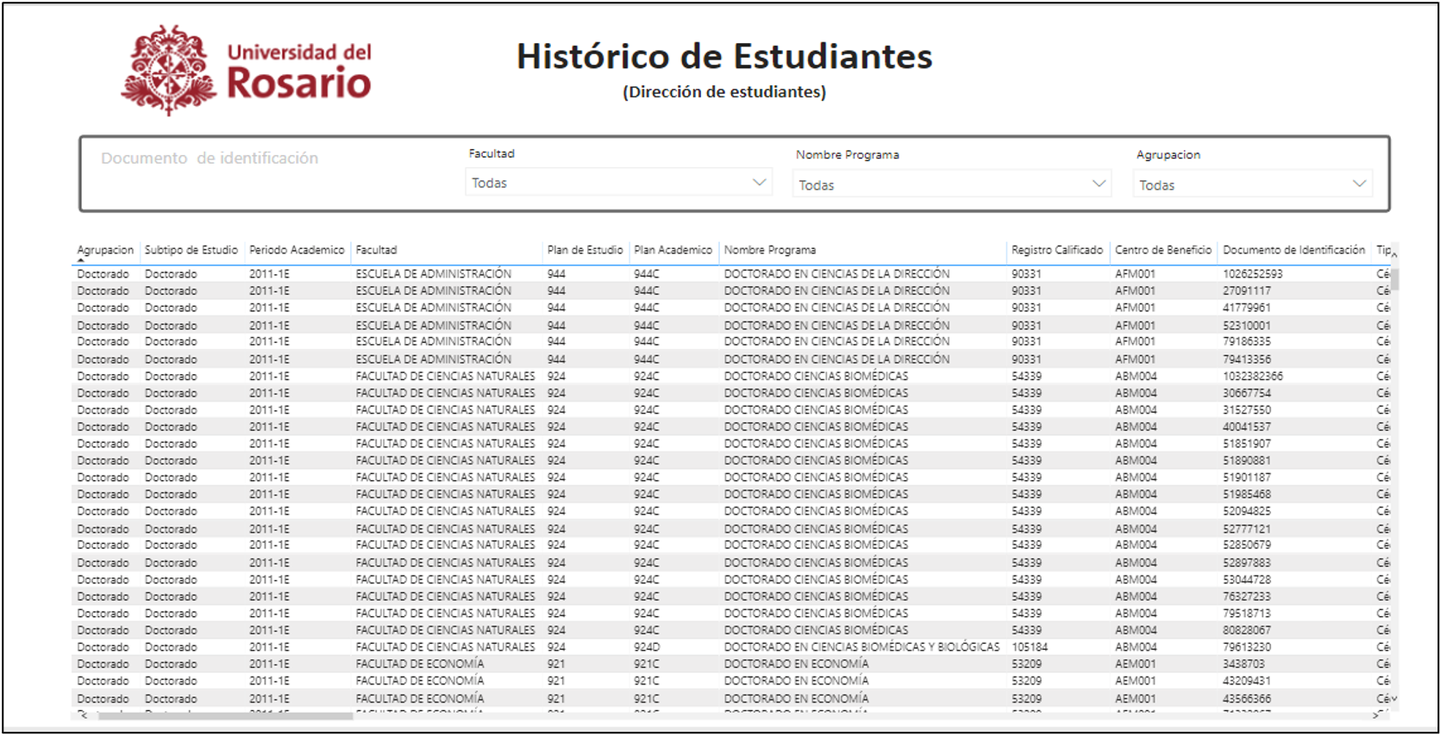
Task: Click the table's vertical scroll up arrow
Action: (x=1393, y=254)
